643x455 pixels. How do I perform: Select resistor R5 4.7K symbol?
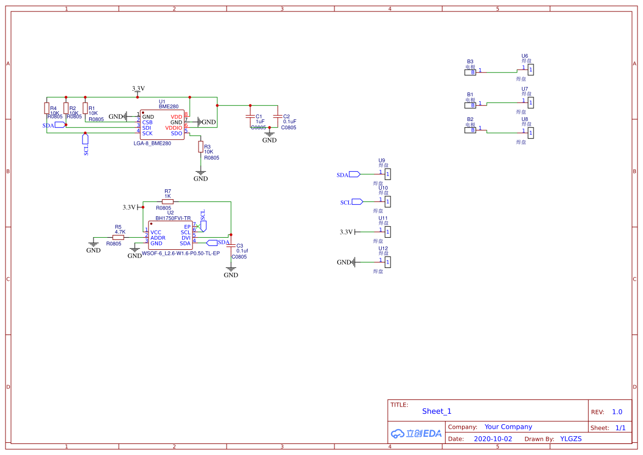point(118,237)
